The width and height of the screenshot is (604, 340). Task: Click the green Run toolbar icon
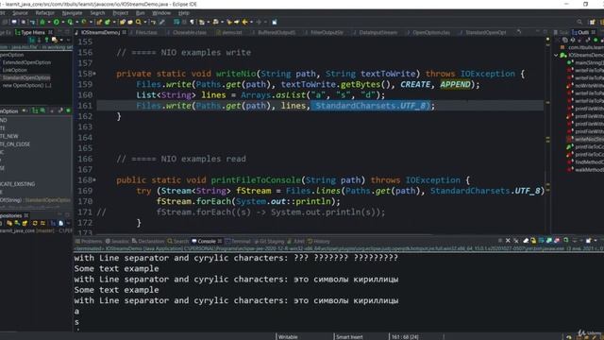(x=57, y=22)
